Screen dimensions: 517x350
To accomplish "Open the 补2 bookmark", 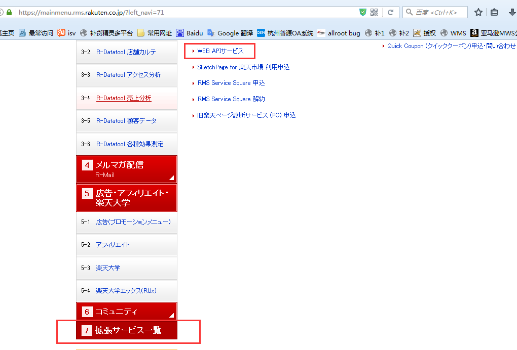I will point(399,33).
